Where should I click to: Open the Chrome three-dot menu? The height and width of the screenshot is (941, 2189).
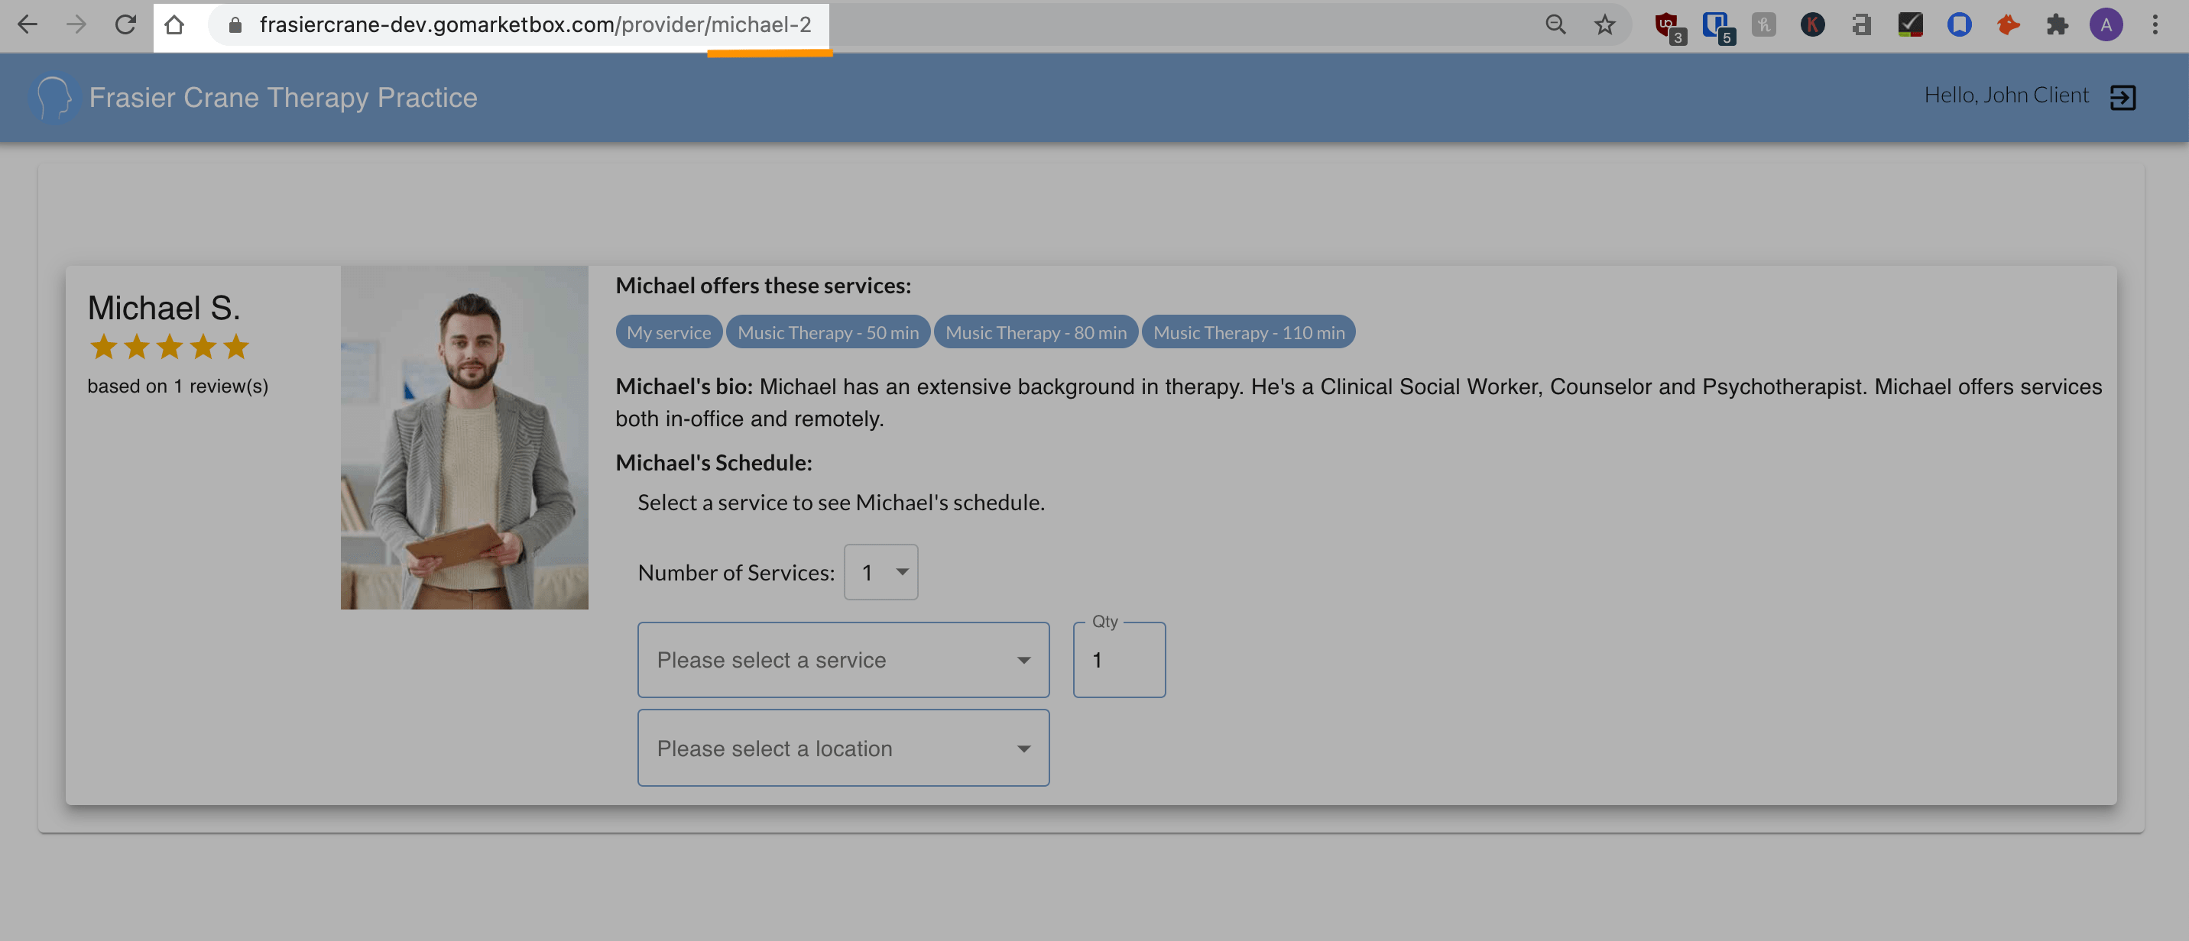[2156, 25]
